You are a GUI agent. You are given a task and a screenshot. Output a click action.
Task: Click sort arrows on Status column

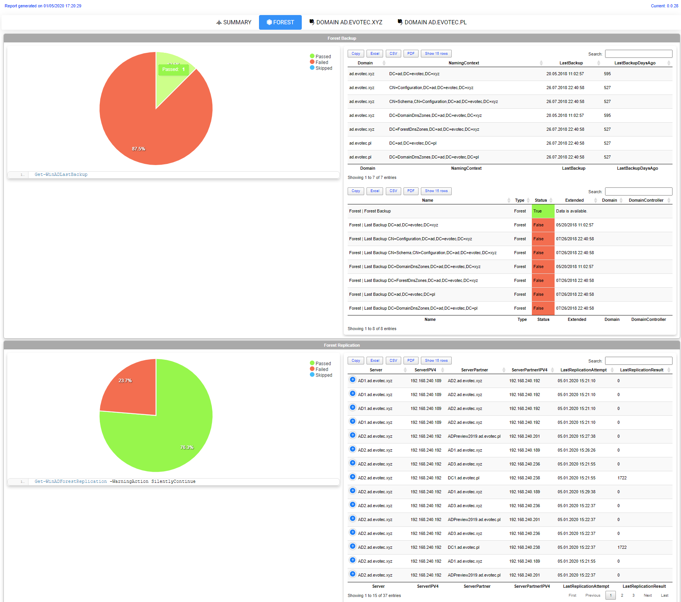click(551, 200)
